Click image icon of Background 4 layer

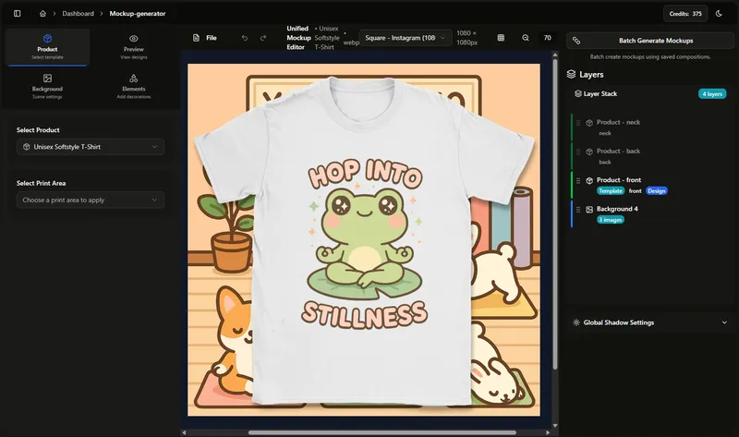(589, 210)
